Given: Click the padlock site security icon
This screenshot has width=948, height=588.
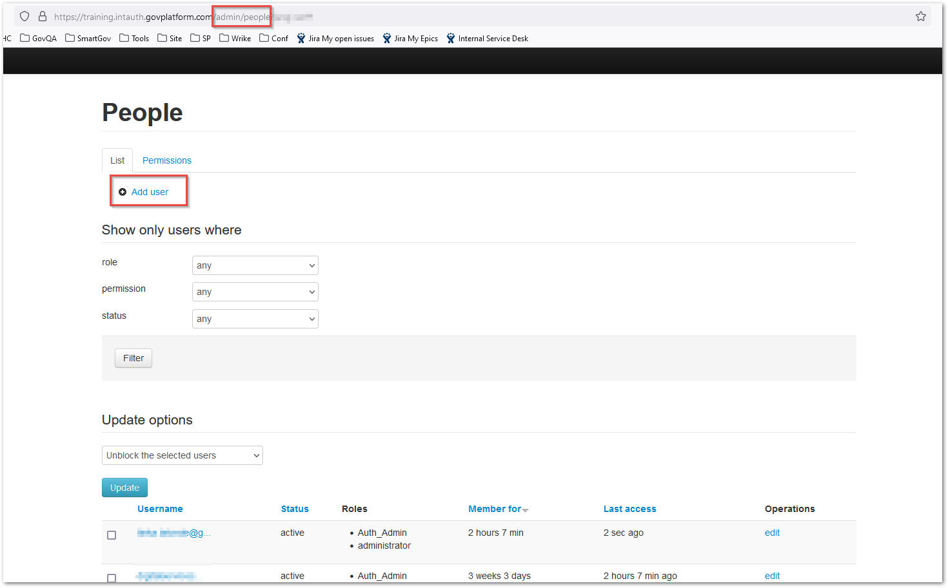Looking at the screenshot, I should click(43, 16).
